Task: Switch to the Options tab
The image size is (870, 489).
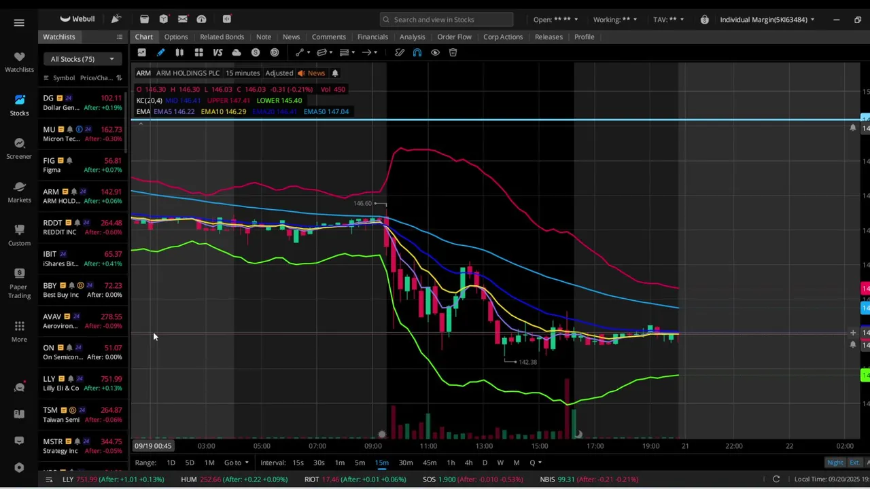Action: [175, 37]
